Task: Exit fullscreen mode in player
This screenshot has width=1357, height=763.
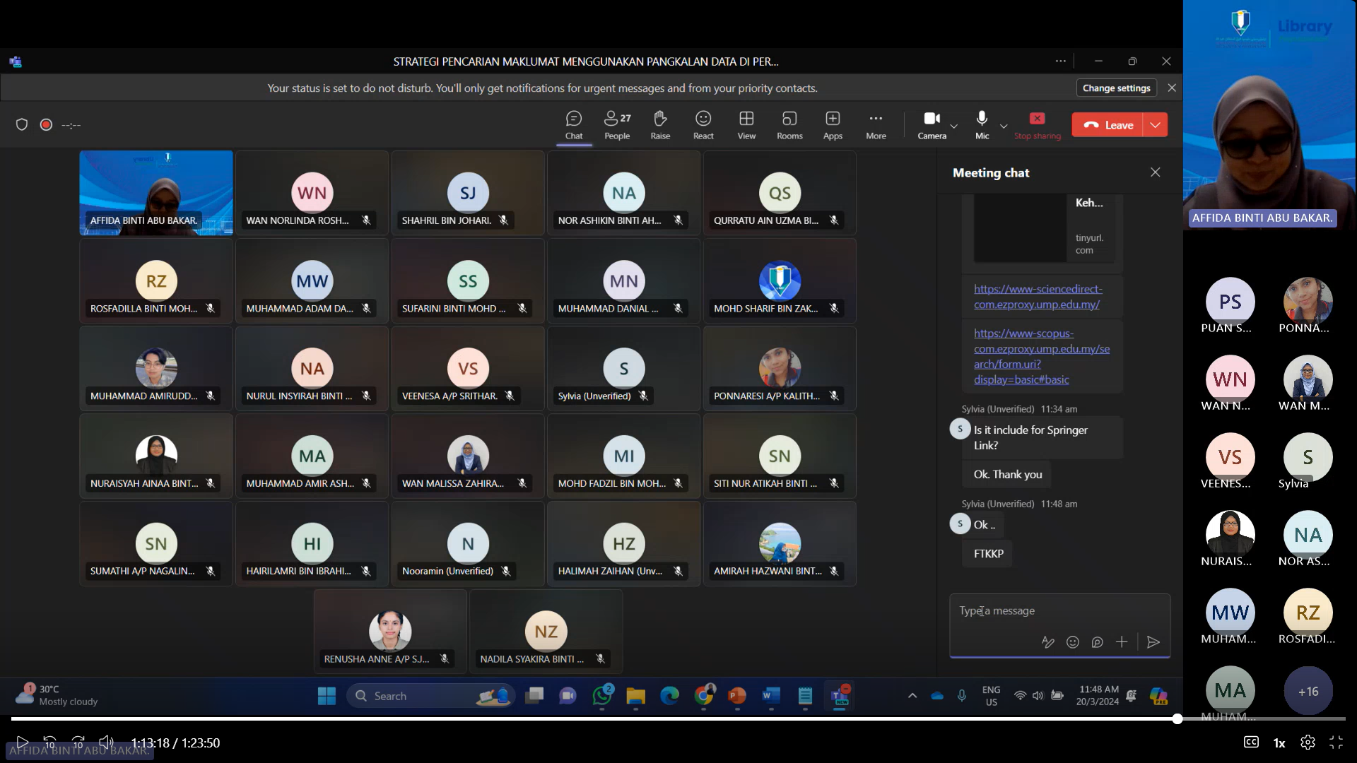Action: pos(1336,743)
